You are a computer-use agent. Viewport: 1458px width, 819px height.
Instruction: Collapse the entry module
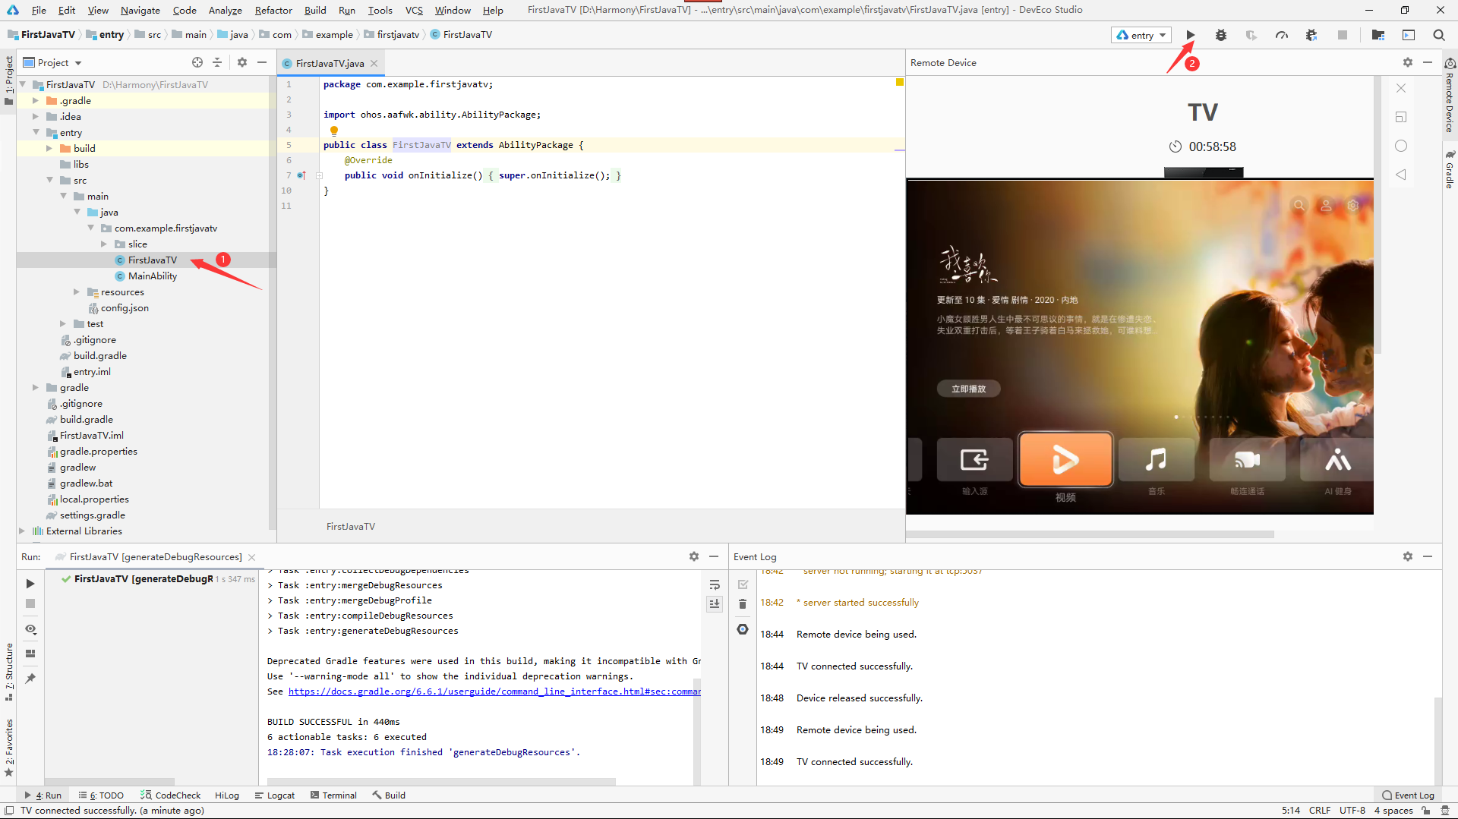coord(35,132)
